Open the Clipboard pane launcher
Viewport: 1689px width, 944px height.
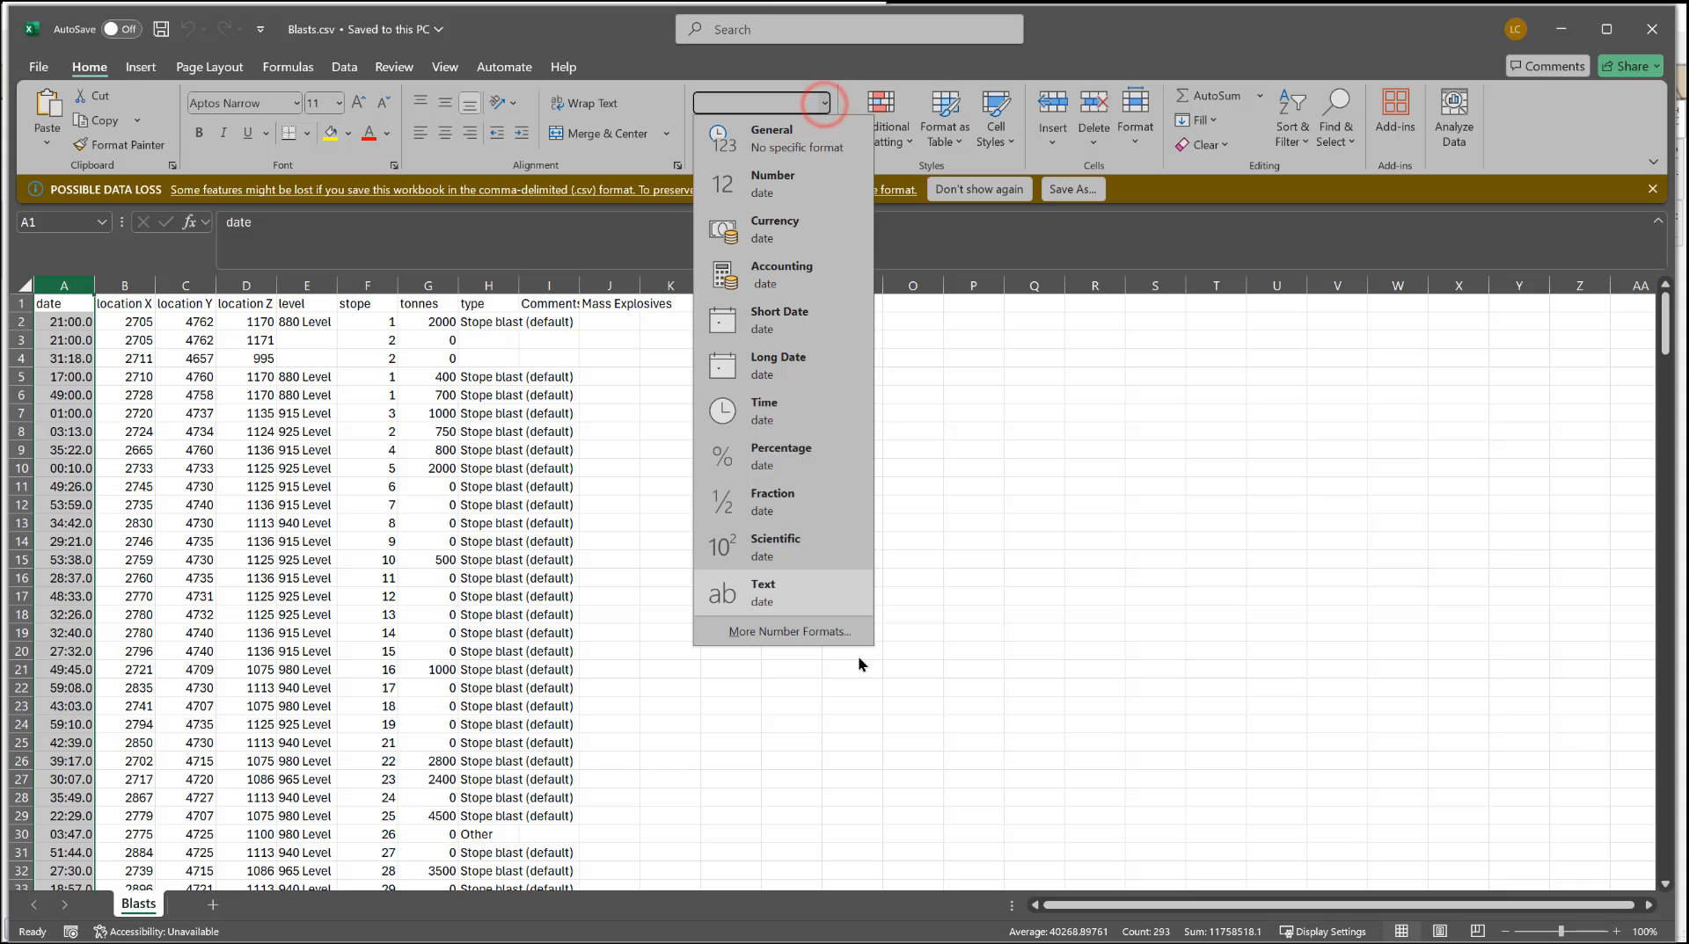(x=172, y=165)
